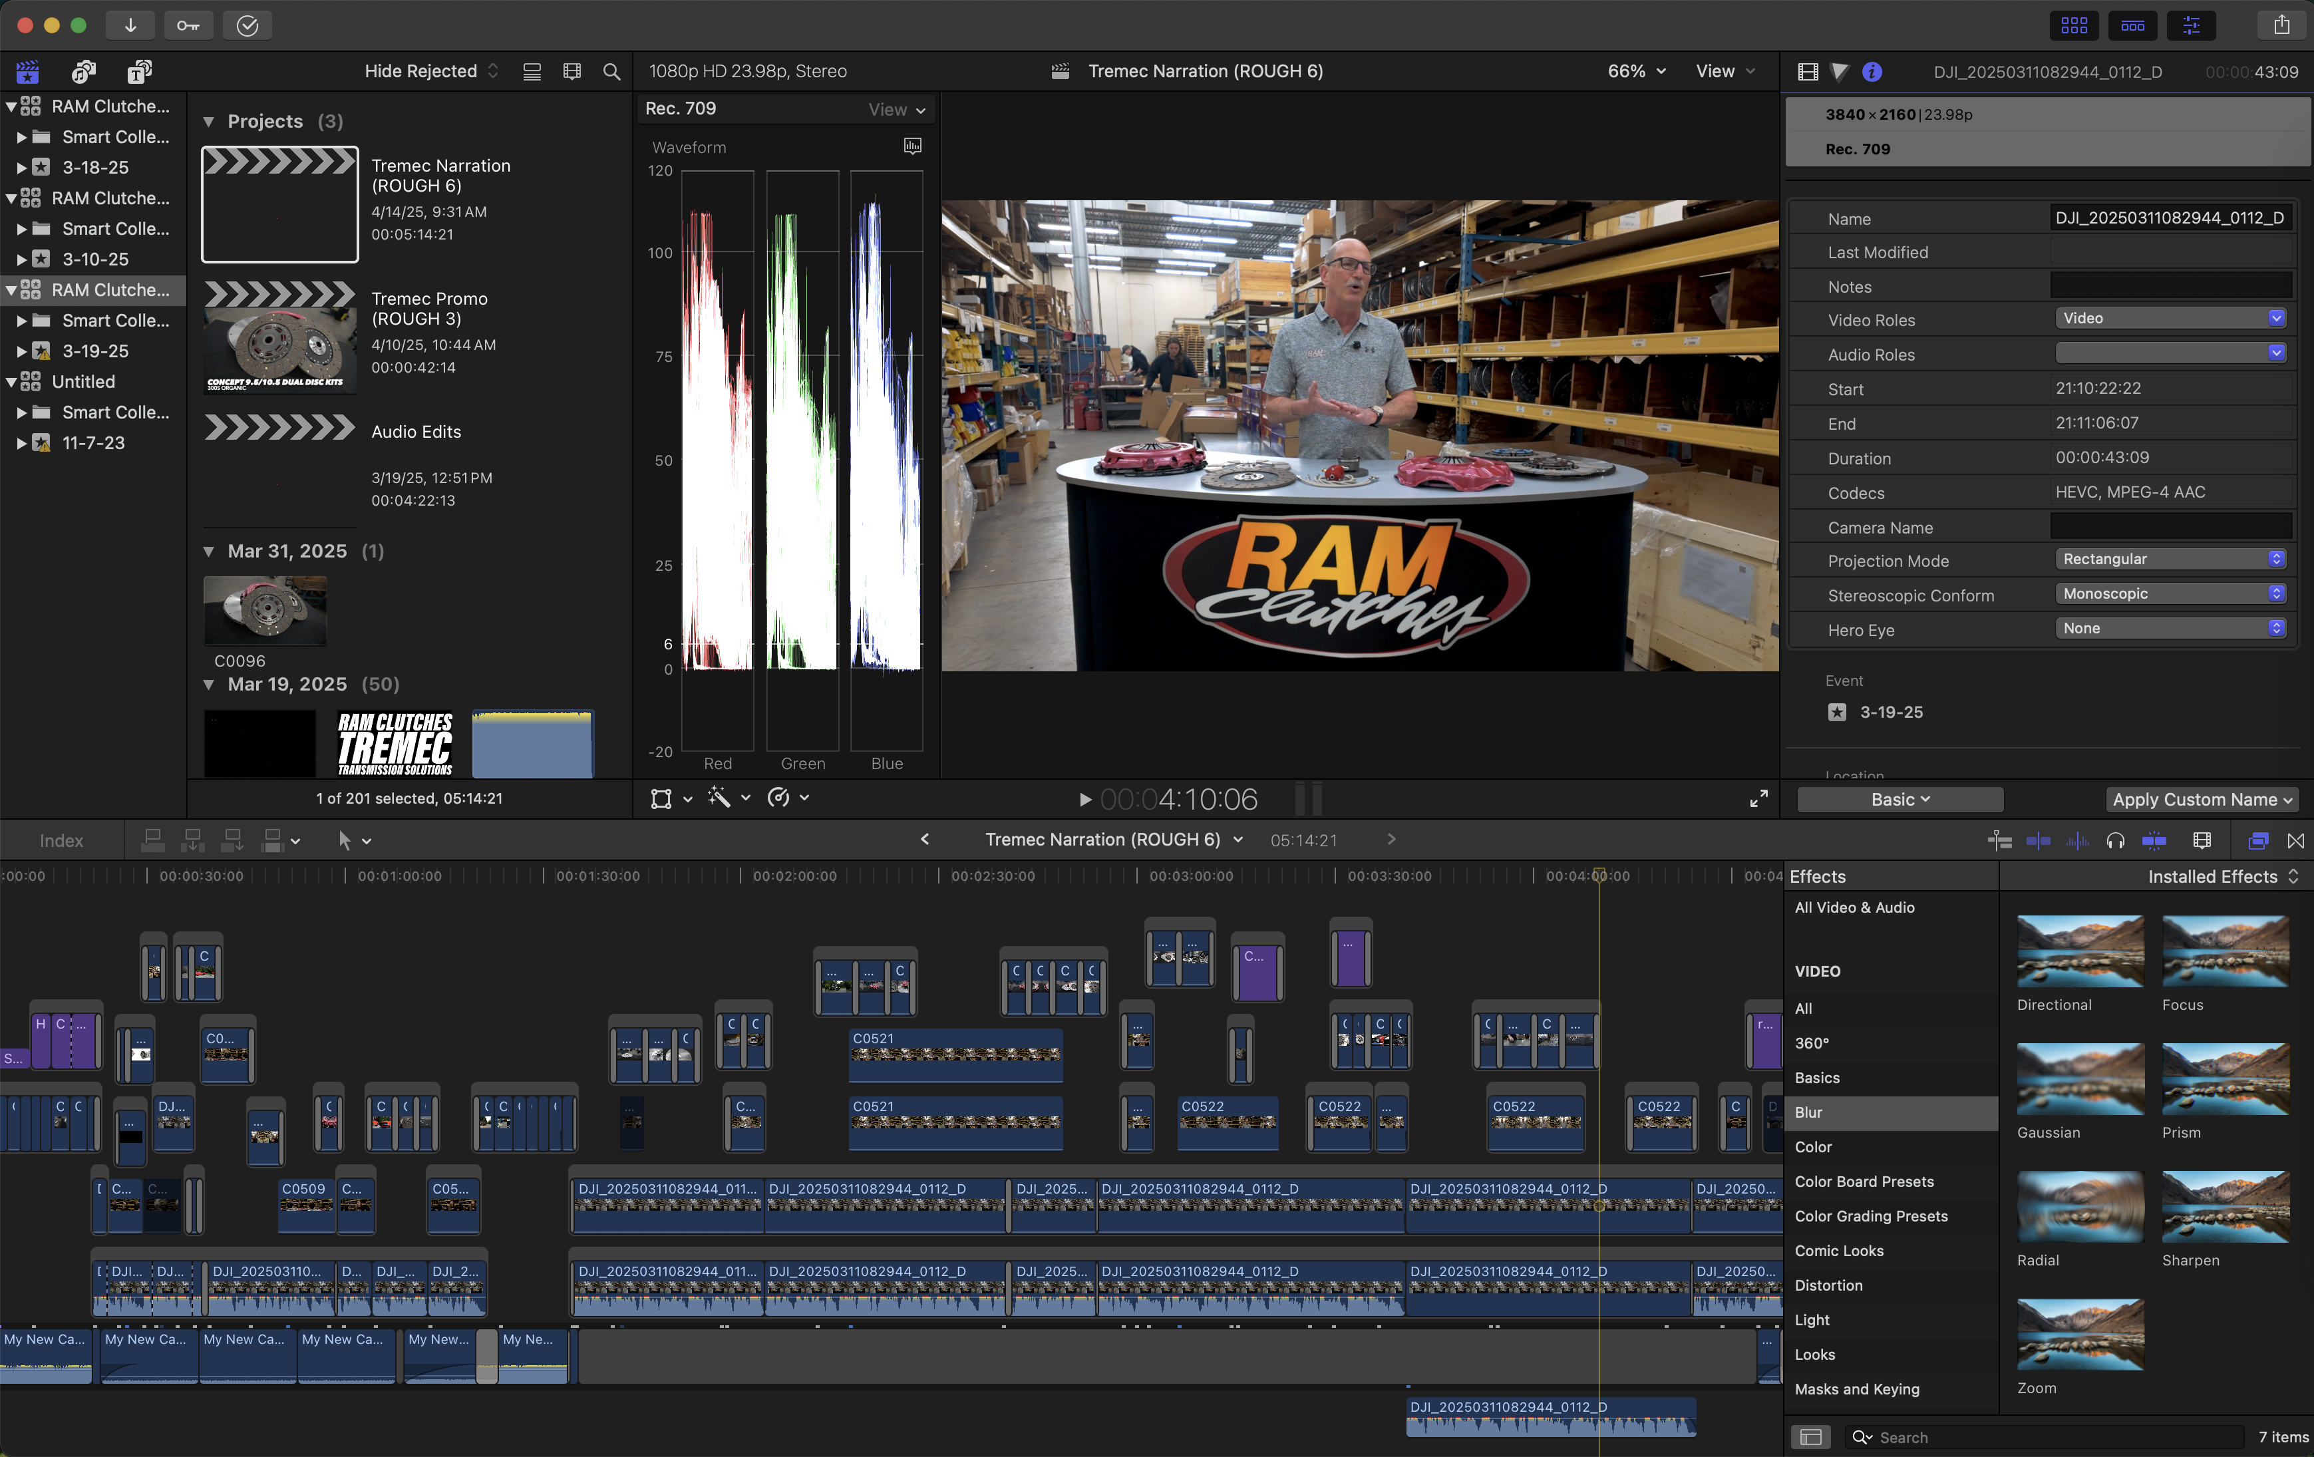The width and height of the screenshot is (2314, 1457).
Task: Show Background Tasks checkmark icon
Action: click(x=247, y=25)
